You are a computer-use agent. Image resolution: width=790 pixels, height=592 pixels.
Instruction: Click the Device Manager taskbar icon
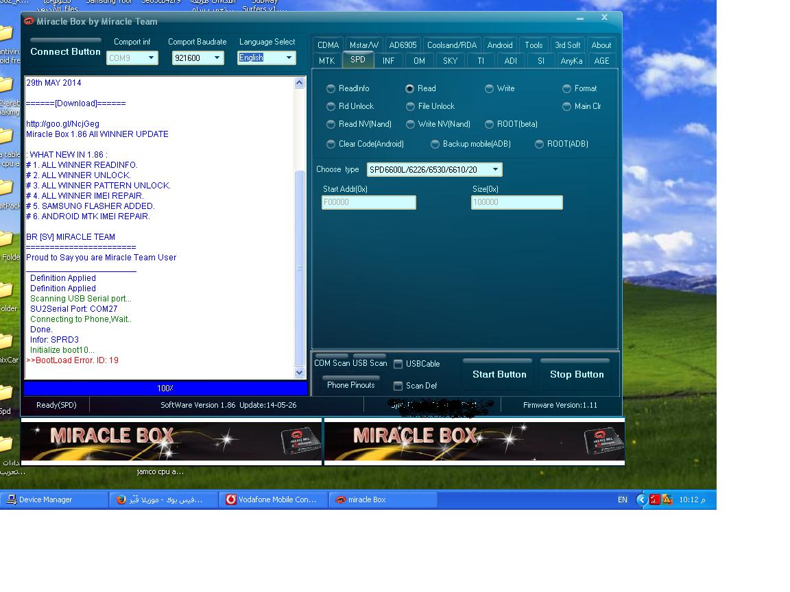click(x=10, y=500)
